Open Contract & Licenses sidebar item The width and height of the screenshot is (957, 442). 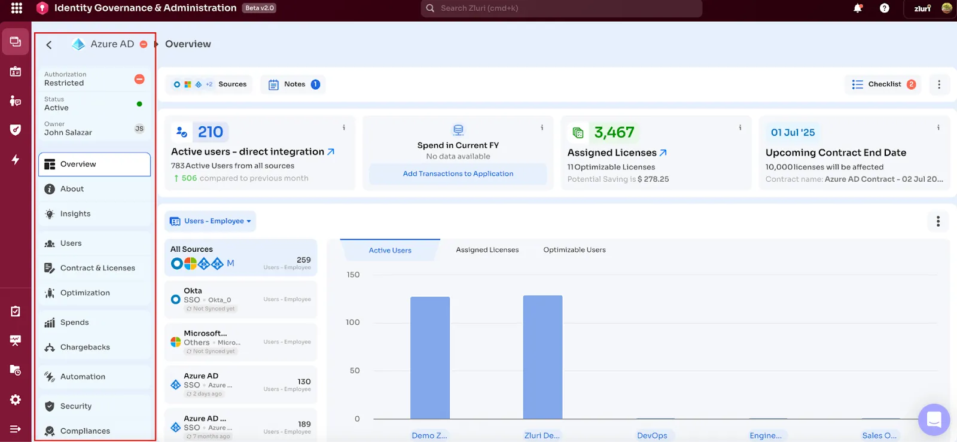pos(95,268)
